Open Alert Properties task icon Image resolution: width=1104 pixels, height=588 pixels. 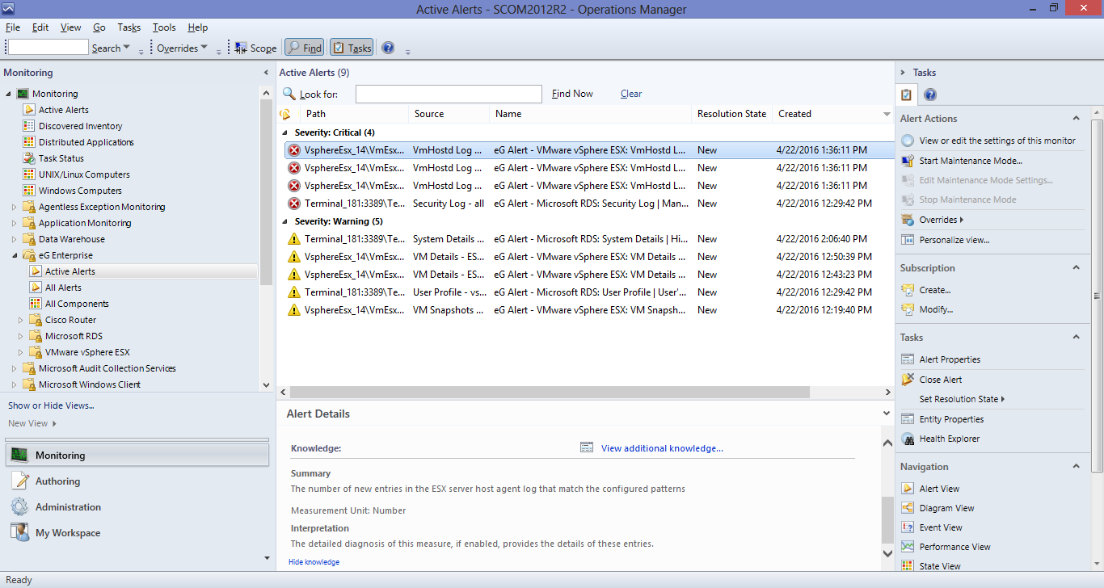click(x=908, y=359)
